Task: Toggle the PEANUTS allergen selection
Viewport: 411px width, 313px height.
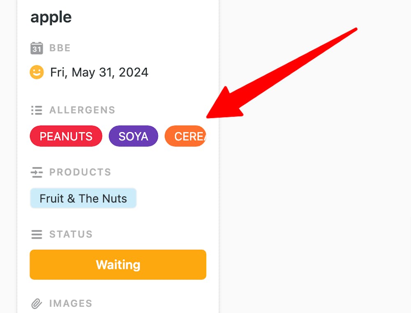Action: tap(66, 136)
